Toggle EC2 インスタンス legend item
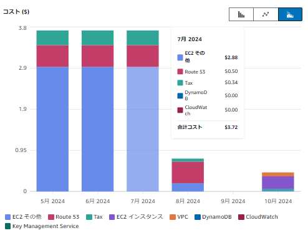The image size is (308, 233). 136,217
